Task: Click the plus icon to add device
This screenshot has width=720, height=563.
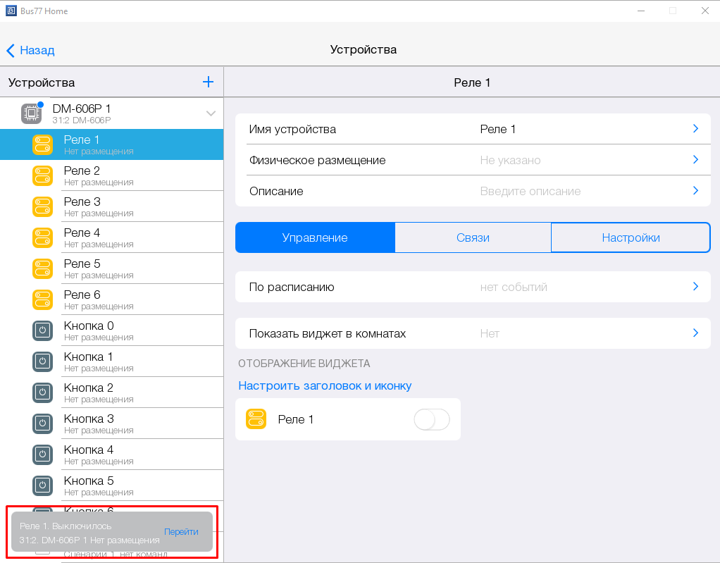Action: (x=208, y=82)
